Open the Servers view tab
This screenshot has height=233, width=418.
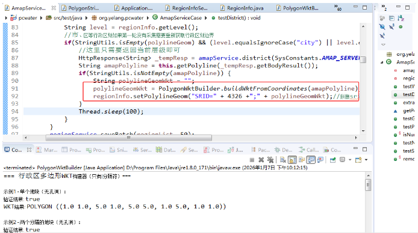click(x=142, y=150)
